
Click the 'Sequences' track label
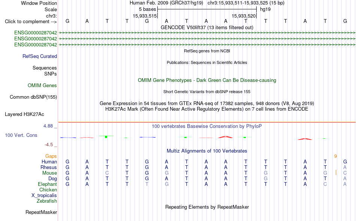[x=45, y=68]
